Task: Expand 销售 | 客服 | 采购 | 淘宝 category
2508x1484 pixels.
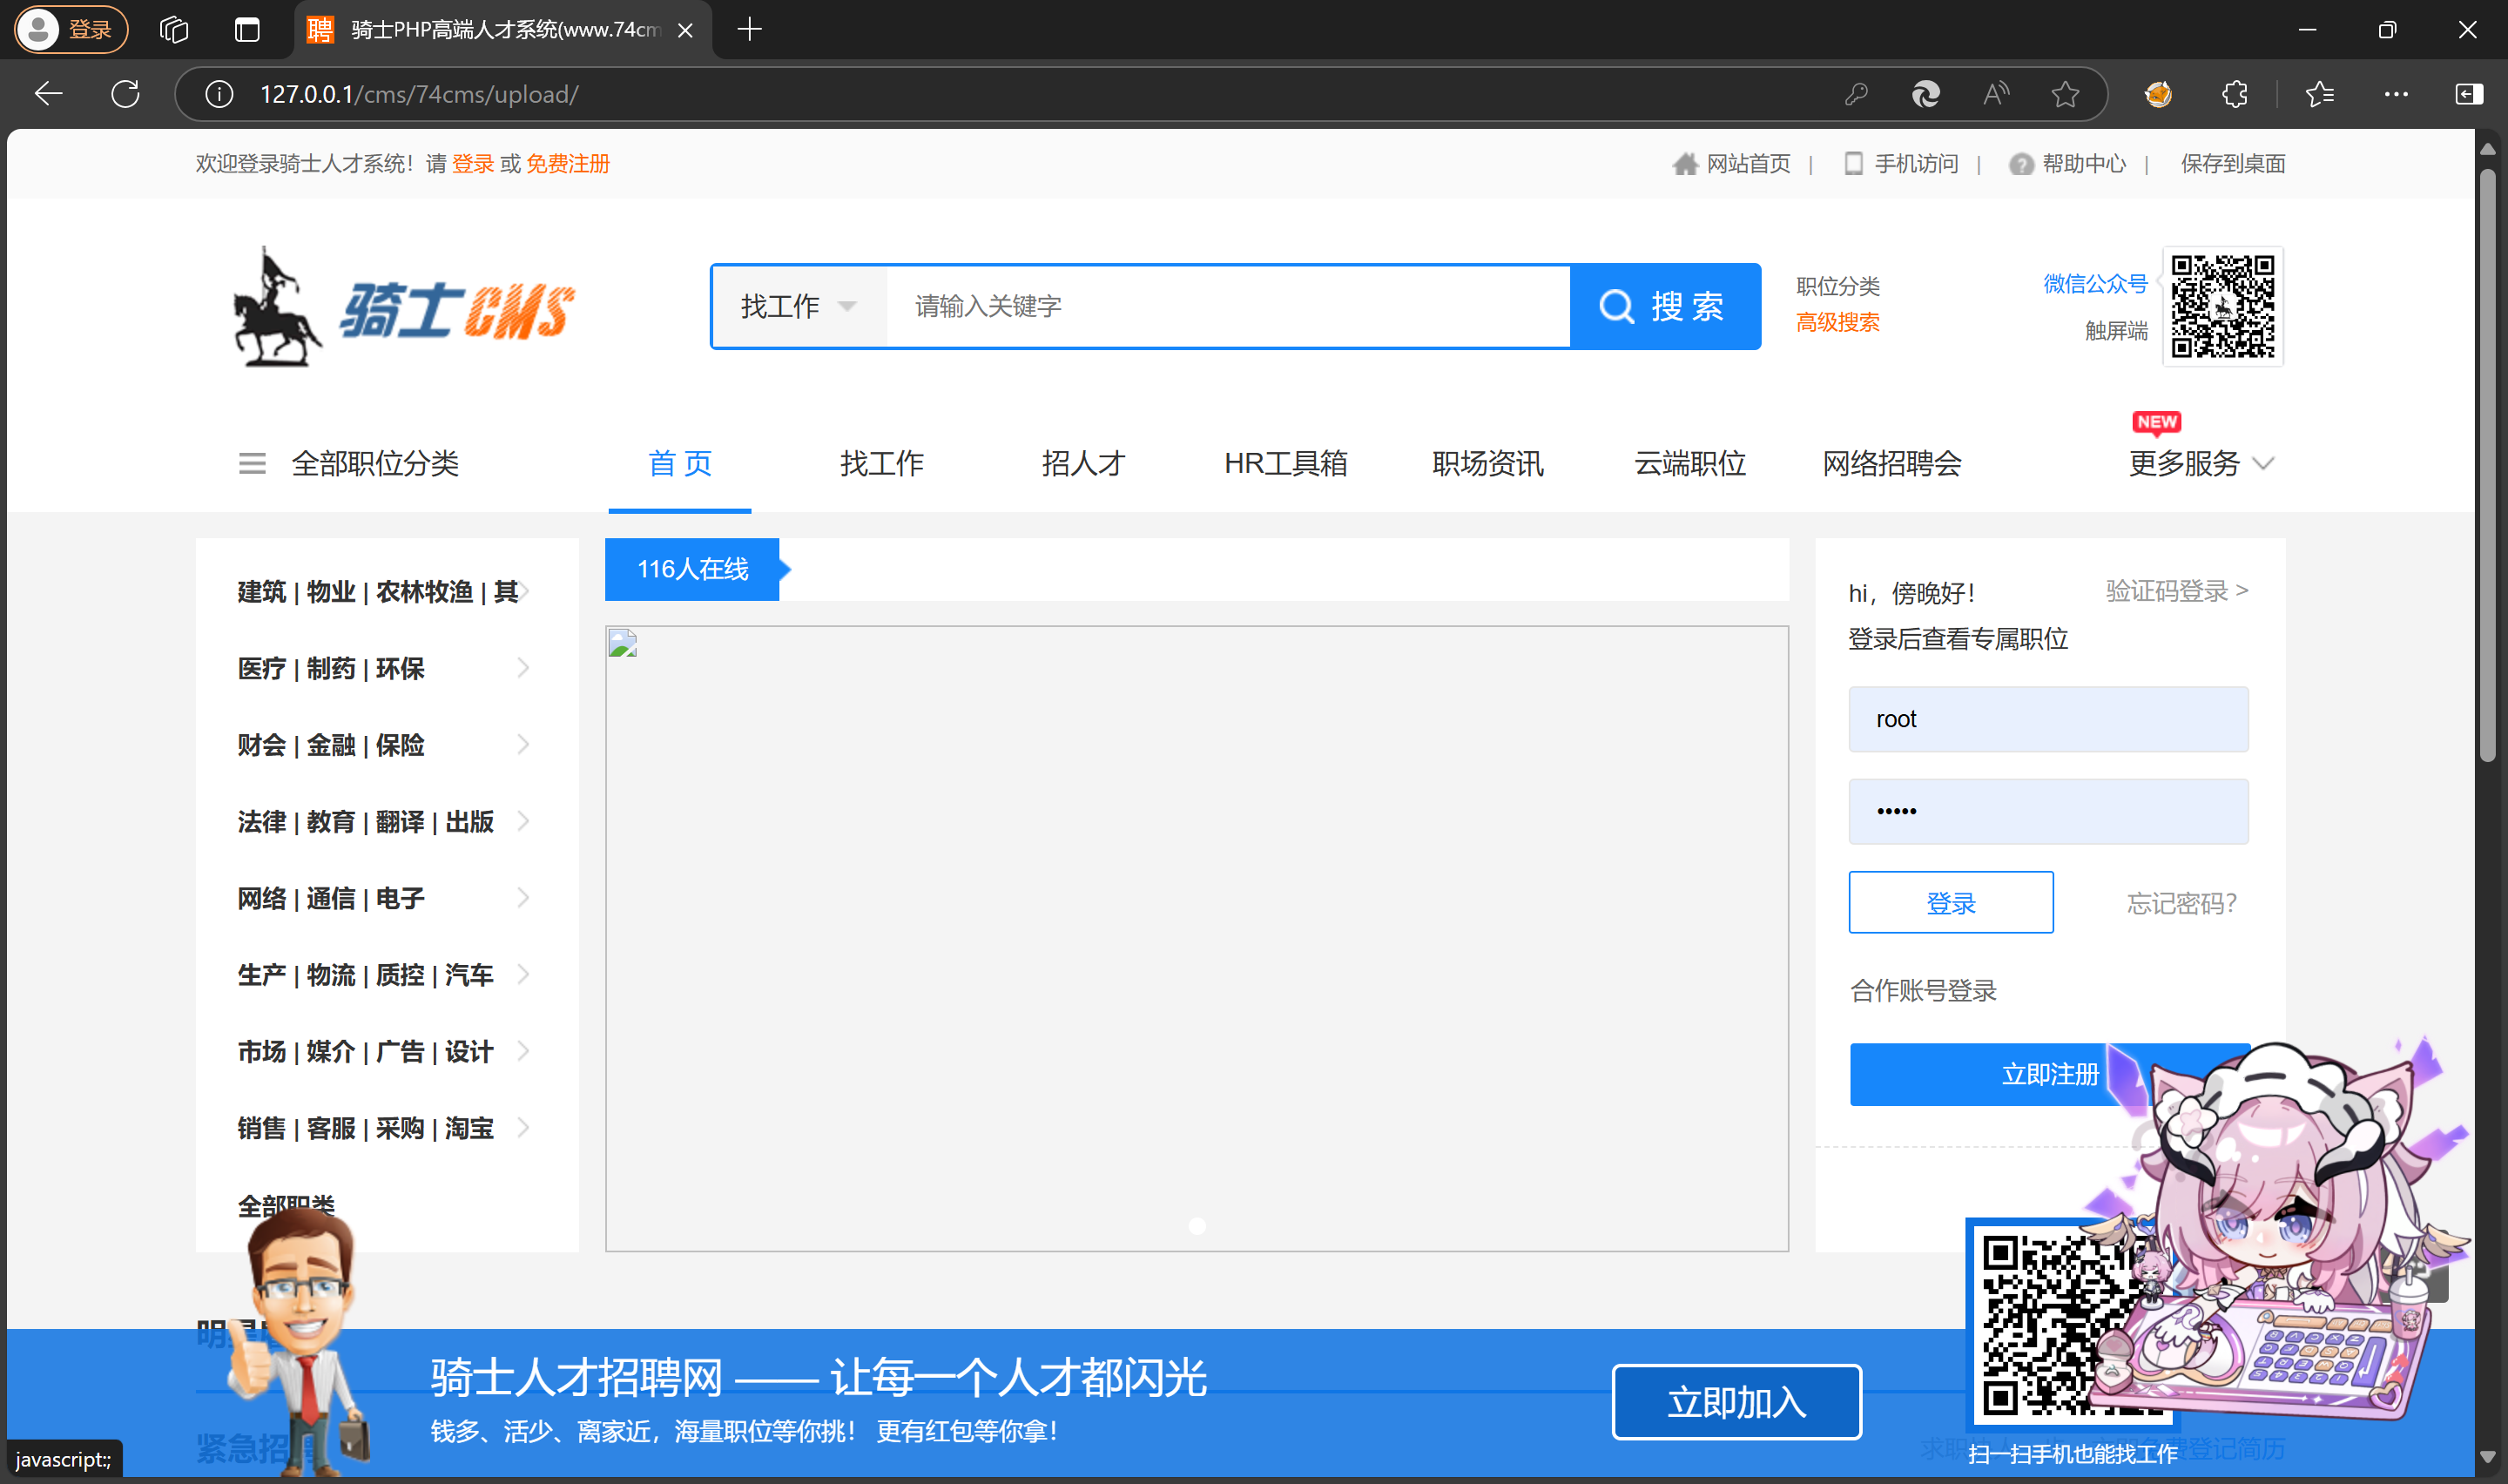Action: (x=386, y=1128)
